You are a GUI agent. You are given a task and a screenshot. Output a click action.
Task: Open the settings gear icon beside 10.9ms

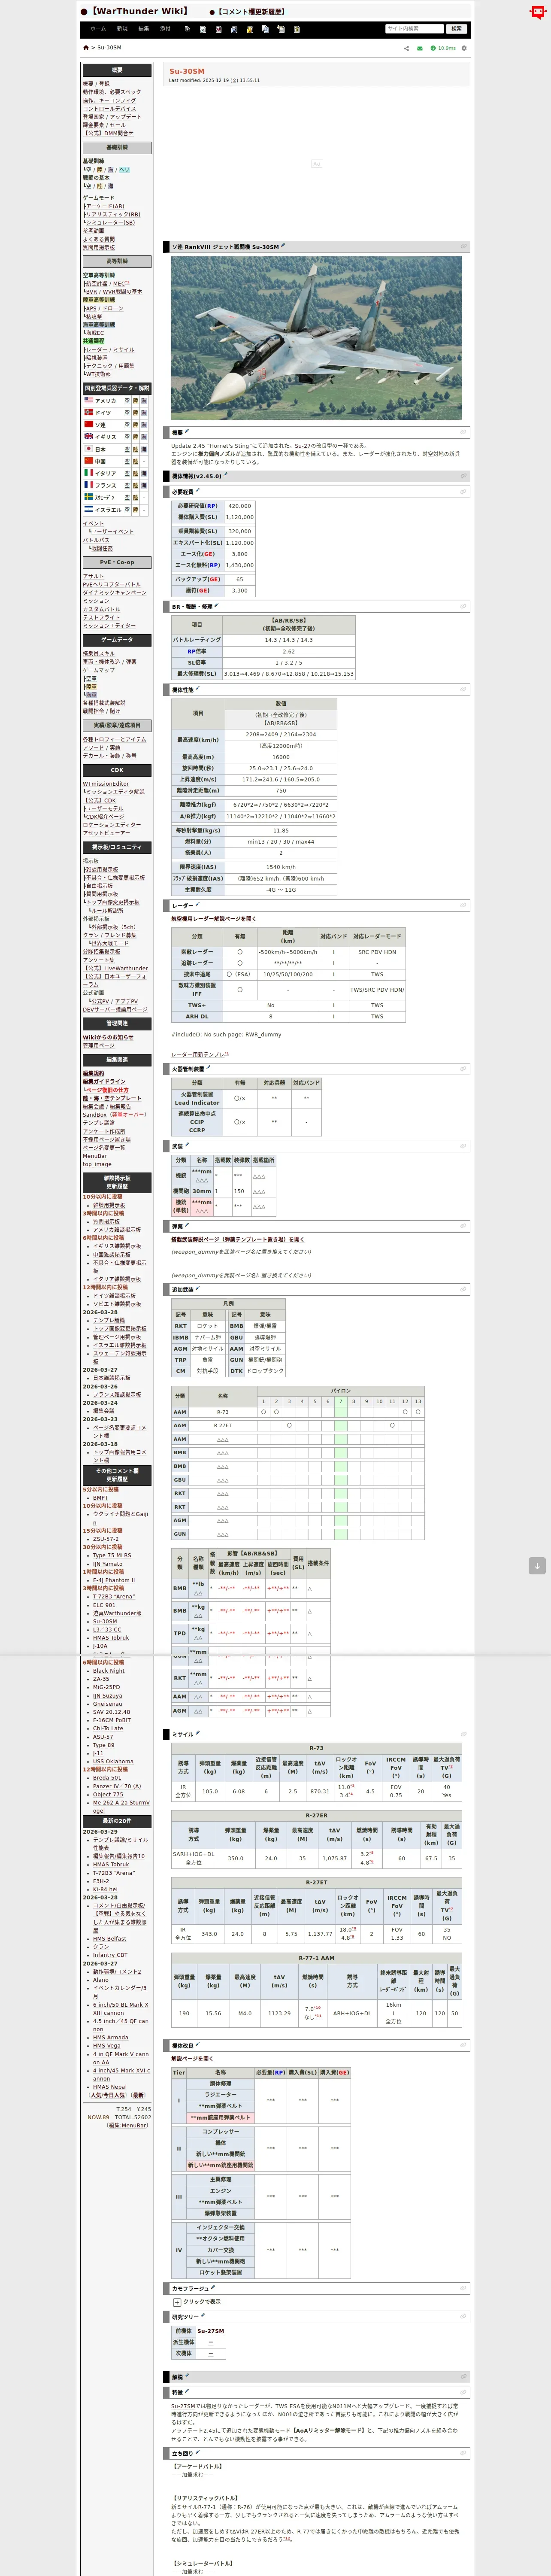pyautogui.click(x=464, y=48)
